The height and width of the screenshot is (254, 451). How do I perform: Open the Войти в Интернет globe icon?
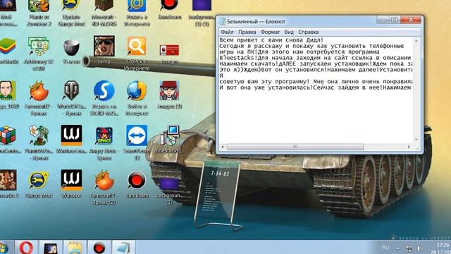click(137, 91)
